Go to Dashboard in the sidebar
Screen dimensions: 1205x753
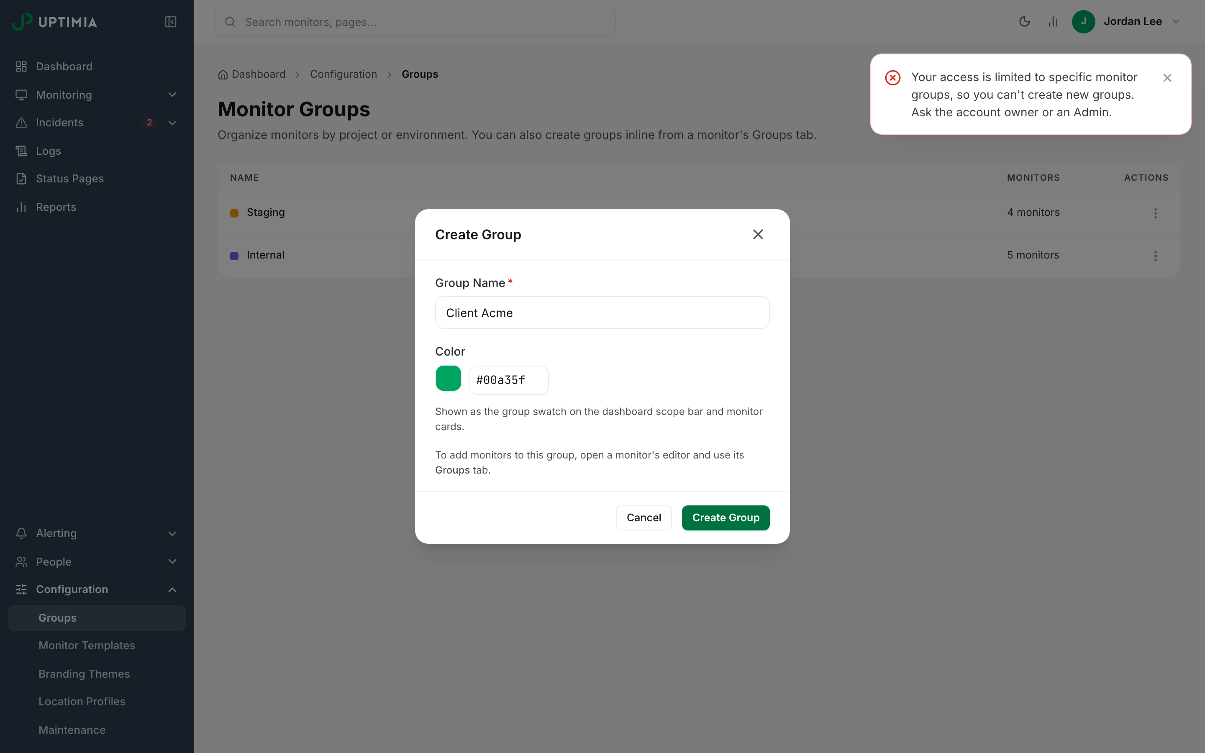(97, 67)
